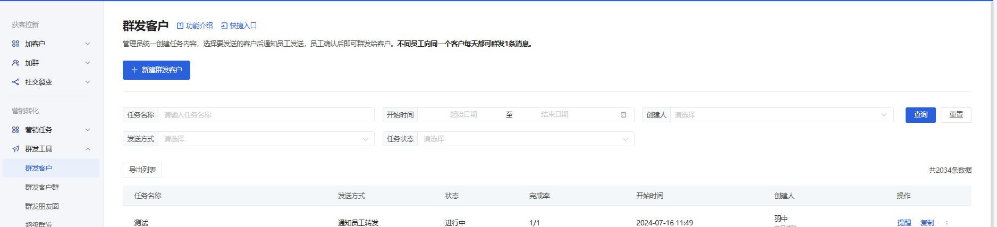This screenshot has width=997, height=227.
Task: Click the 共2034条数据 count text
Action: coord(950,170)
